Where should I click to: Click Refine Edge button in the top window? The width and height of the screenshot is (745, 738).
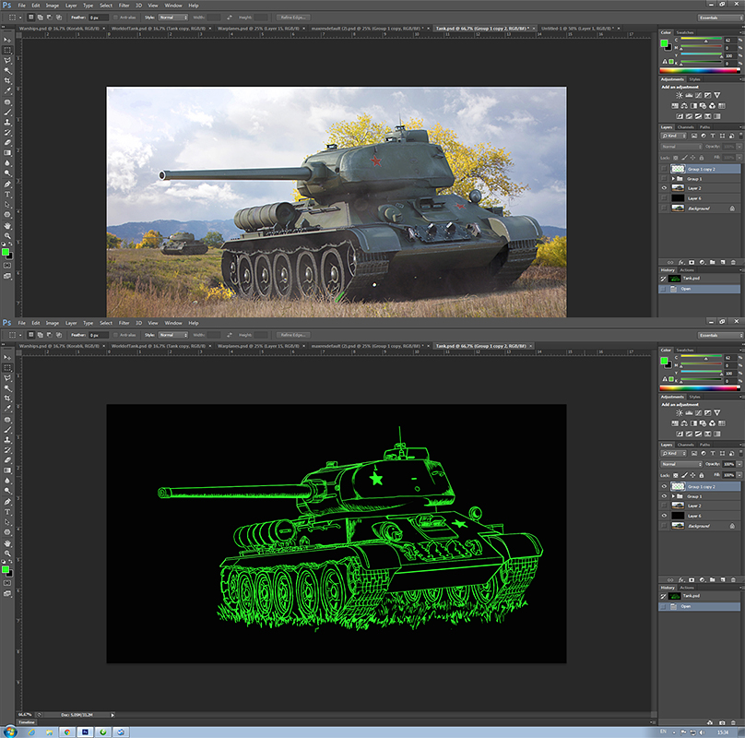pyautogui.click(x=292, y=18)
